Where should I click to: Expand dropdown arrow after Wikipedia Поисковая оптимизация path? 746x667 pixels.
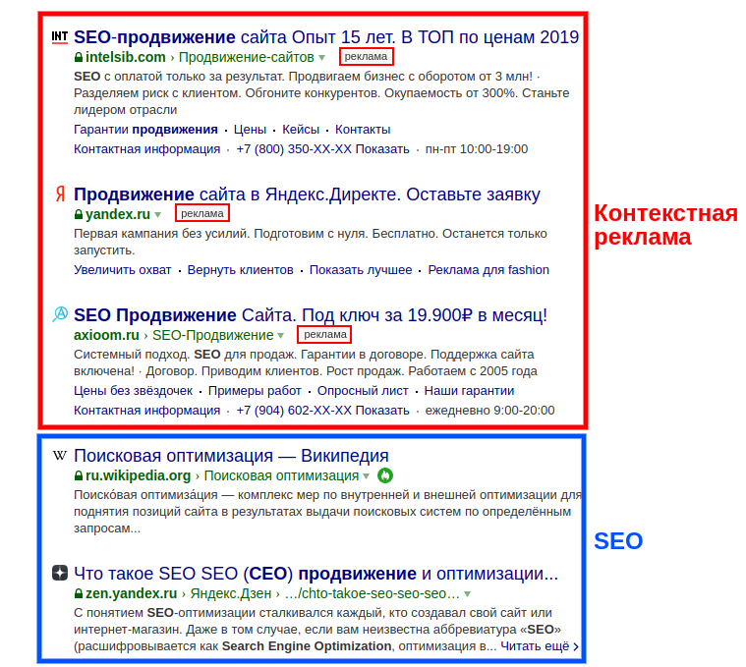tap(366, 475)
